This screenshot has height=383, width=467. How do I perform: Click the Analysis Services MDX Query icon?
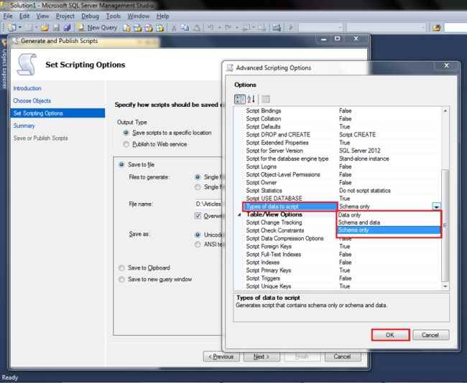pyautogui.click(x=138, y=28)
